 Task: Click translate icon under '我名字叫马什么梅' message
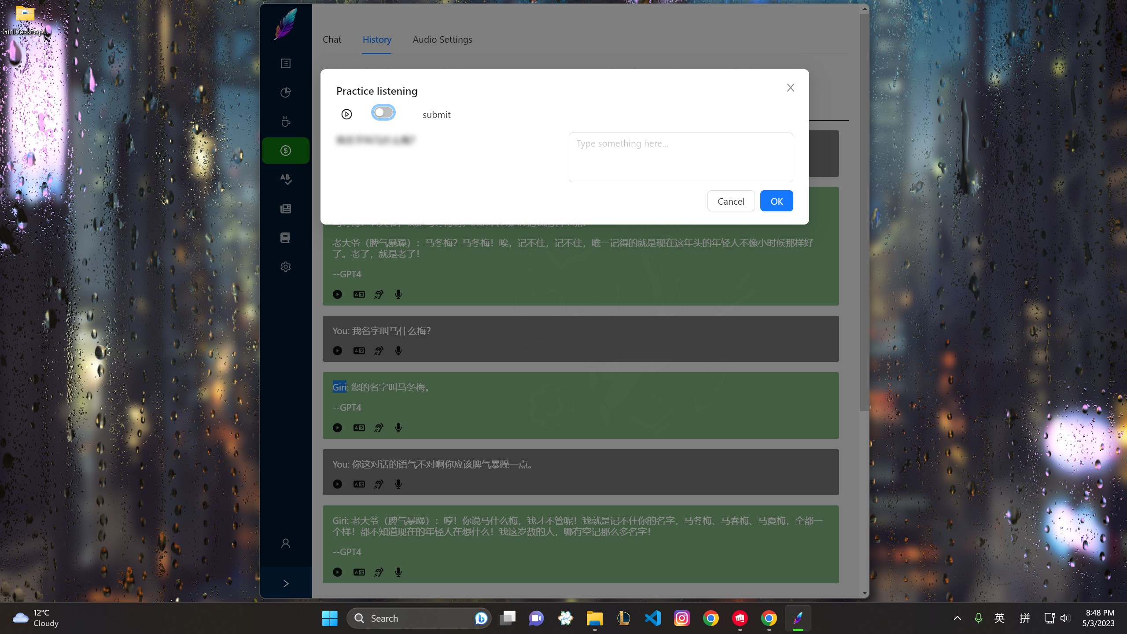point(359,351)
